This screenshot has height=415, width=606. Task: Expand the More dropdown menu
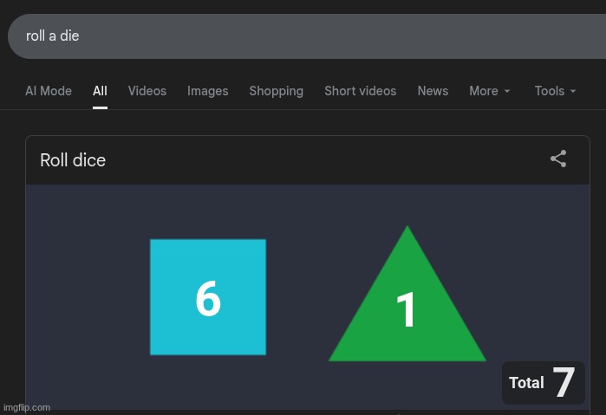484,91
